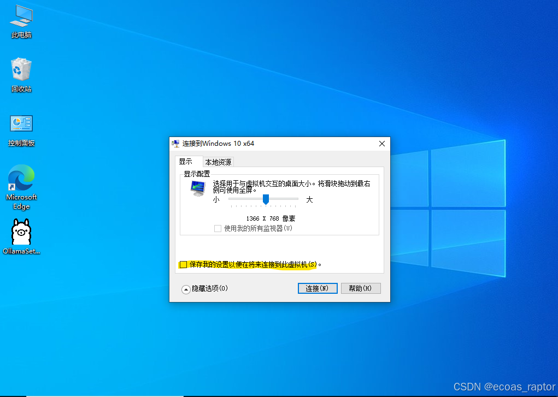Click the dialog title bar connection icon
The height and width of the screenshot is (397, 558).
coord(175,144)
